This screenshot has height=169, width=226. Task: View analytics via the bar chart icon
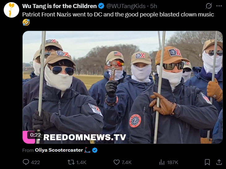[x=162, y=162]
